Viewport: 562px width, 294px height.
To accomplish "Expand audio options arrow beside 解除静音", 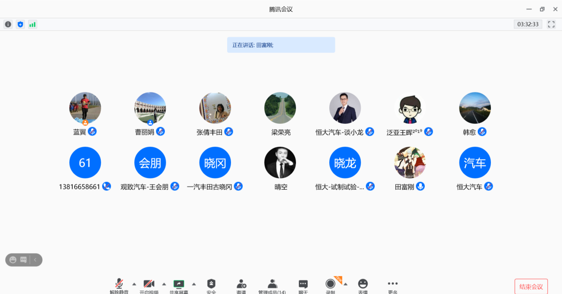I will [x=134, y=284].
